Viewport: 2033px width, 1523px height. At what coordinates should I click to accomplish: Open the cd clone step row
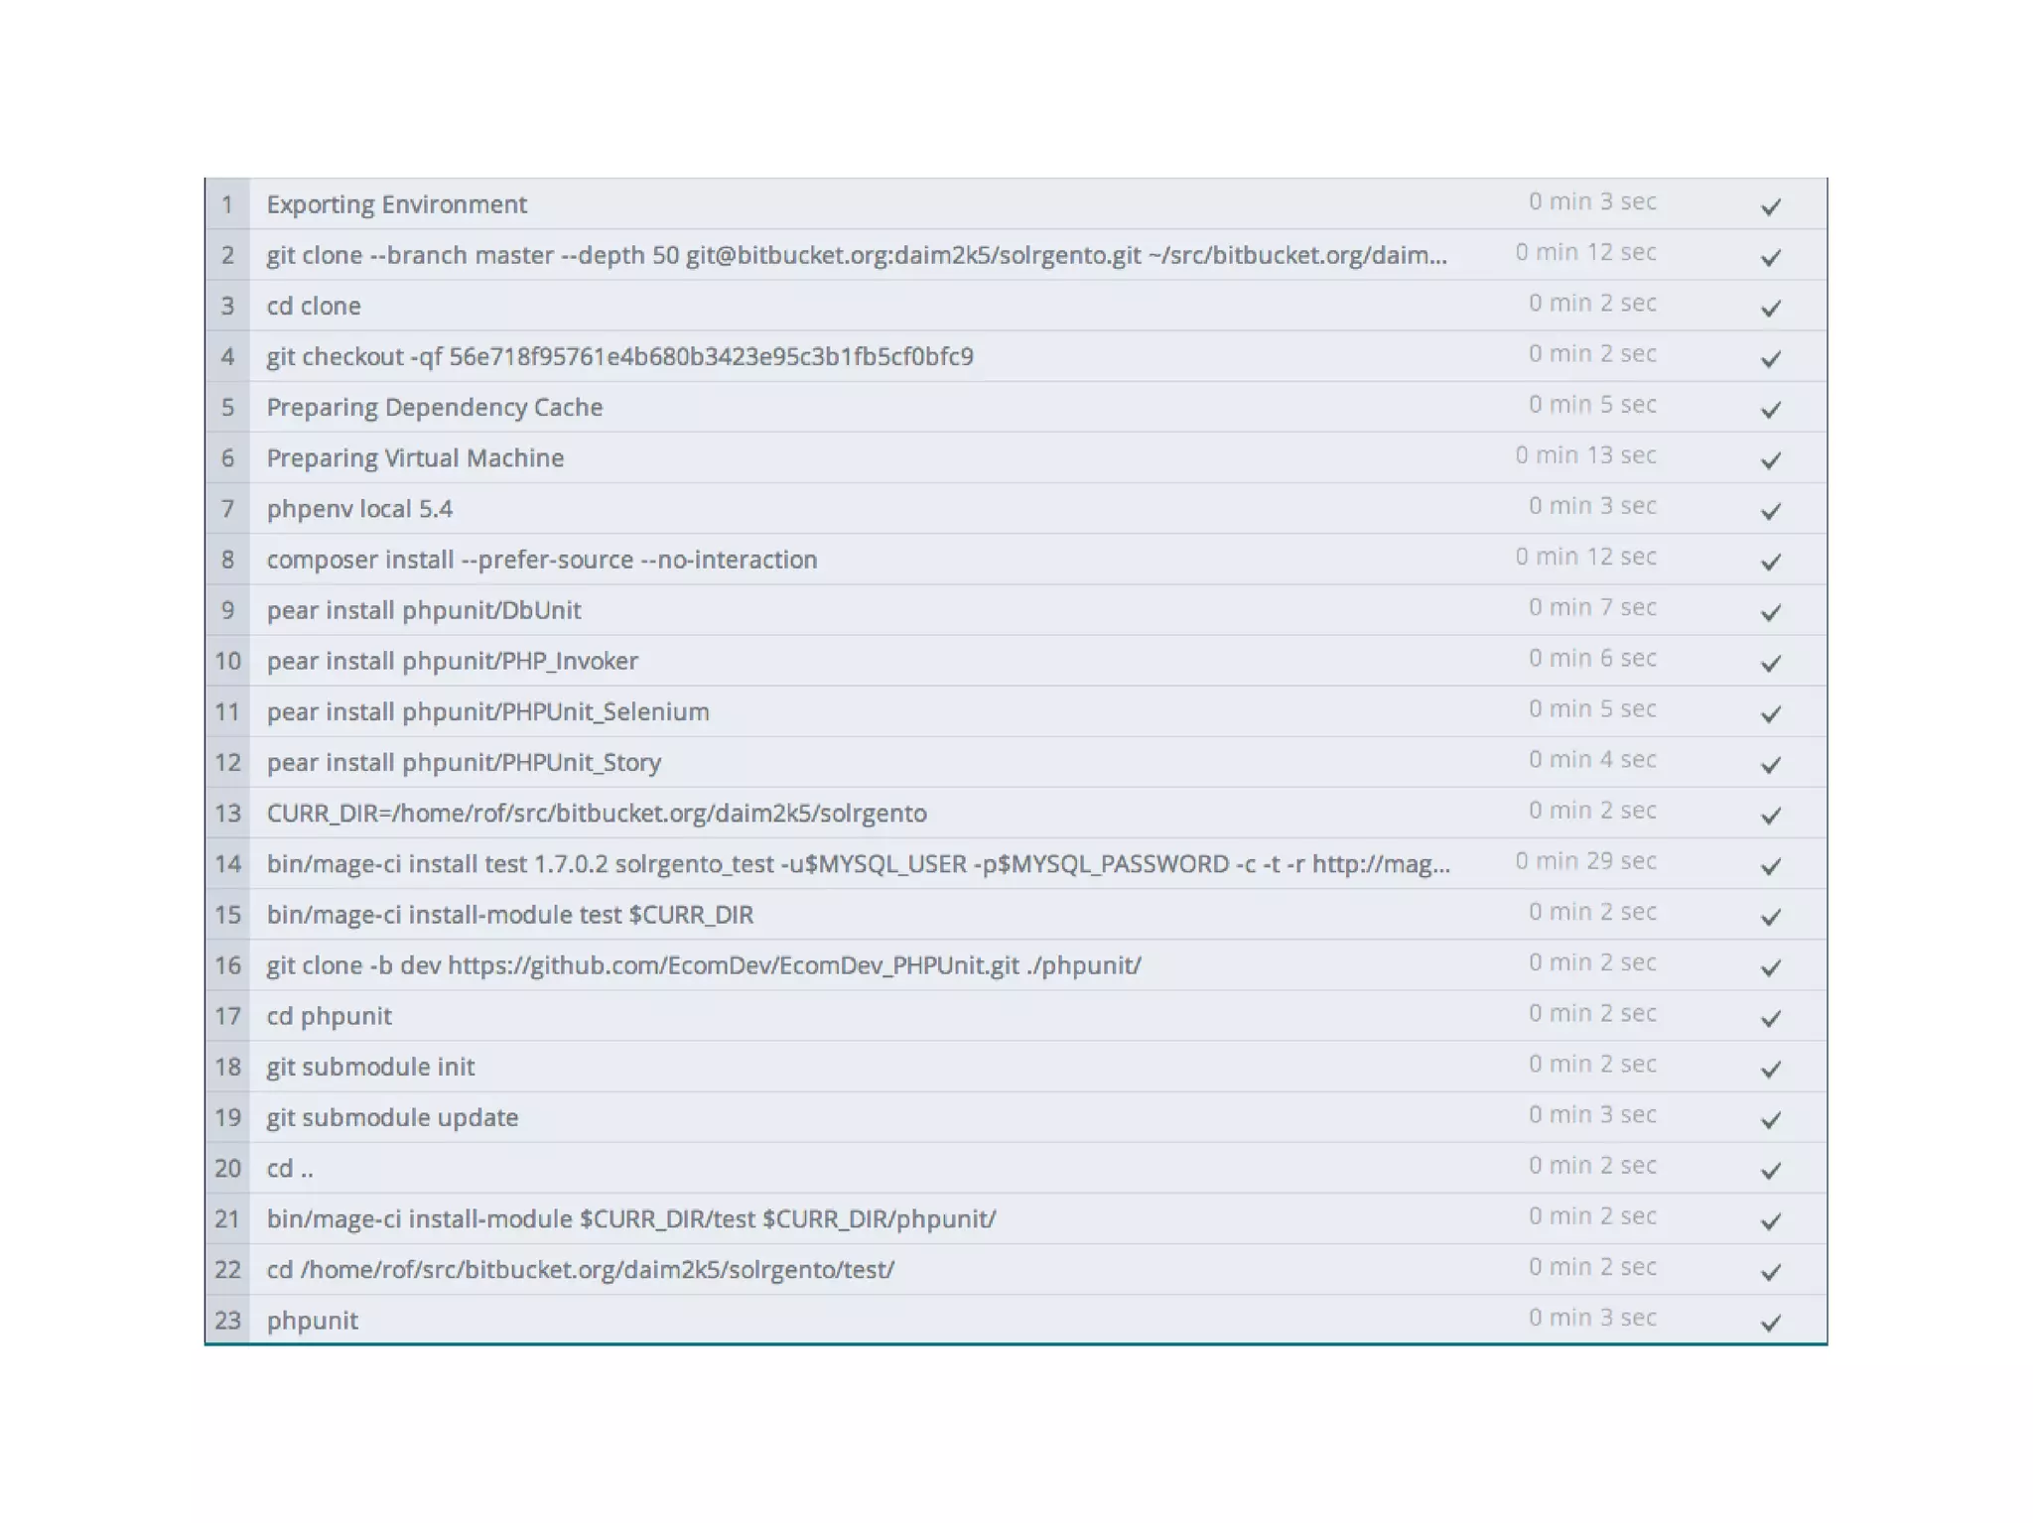pos(314,307)
